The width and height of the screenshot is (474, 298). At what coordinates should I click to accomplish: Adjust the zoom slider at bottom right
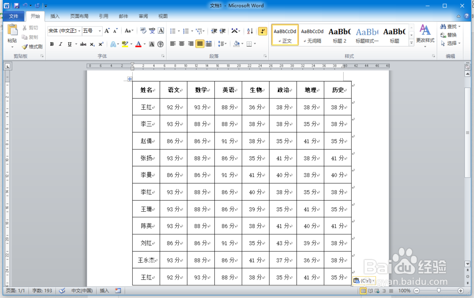click(x=439, y=290)
